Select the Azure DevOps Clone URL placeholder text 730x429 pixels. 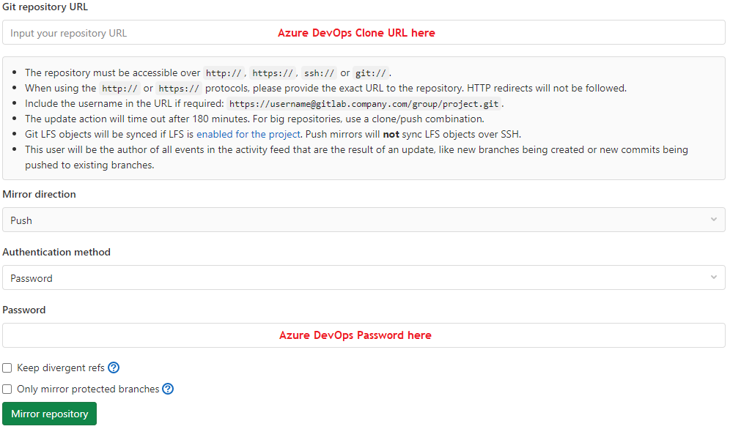click(356, 32)
